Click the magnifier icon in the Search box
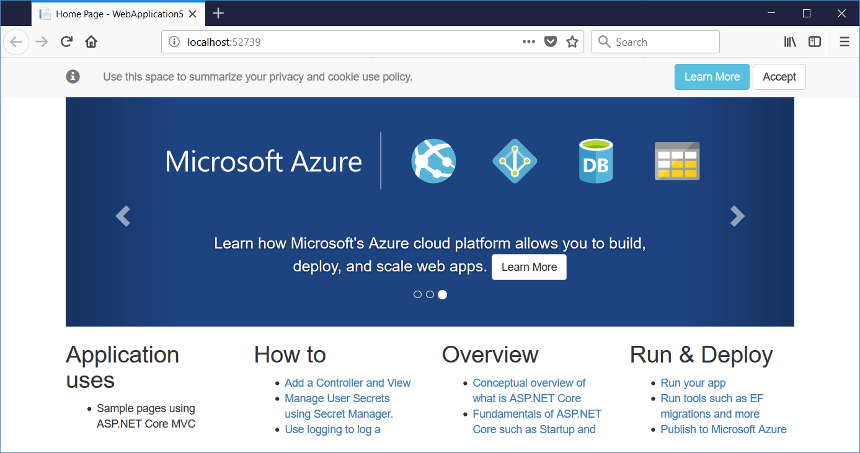Image resolution: width=860 pixels, height=453 pixels. [x=605, y=42]
